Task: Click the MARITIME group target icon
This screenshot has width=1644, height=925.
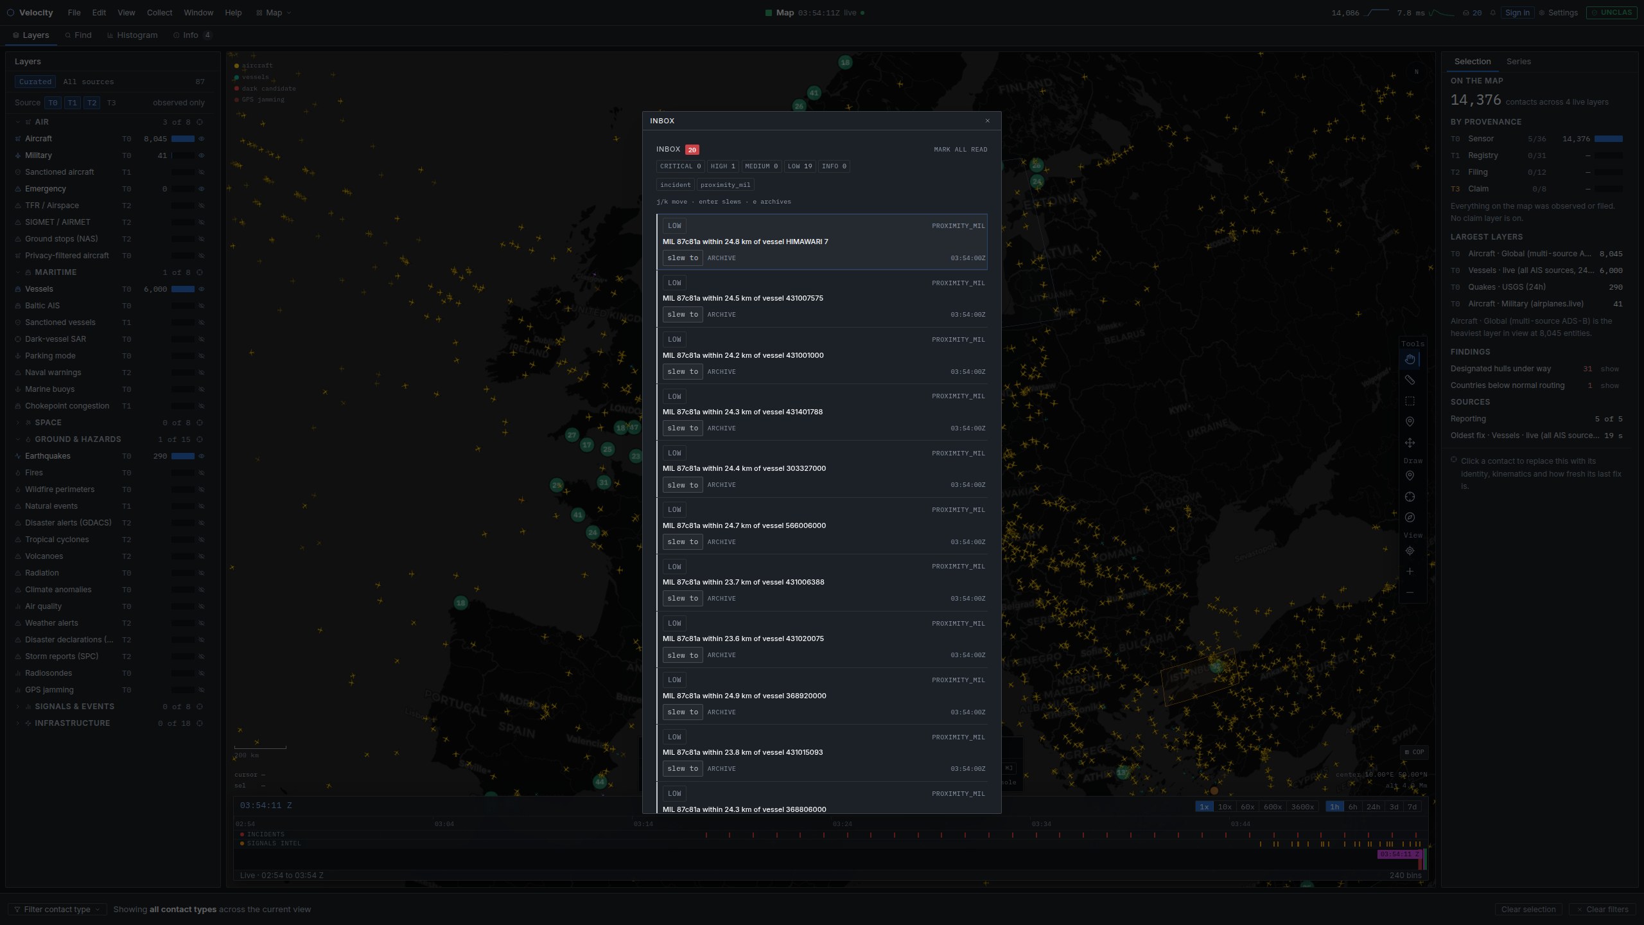Action: (200, 272)
